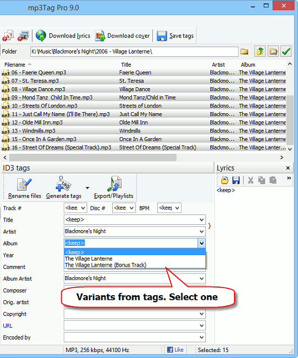Open the BPM dropdown

(x=177, y=208)
